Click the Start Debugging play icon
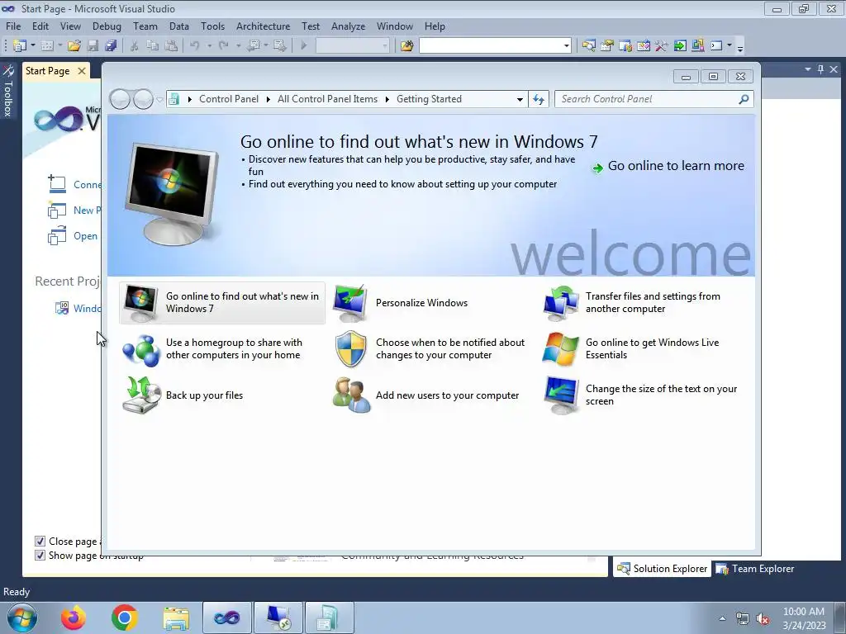 point(303,46)
